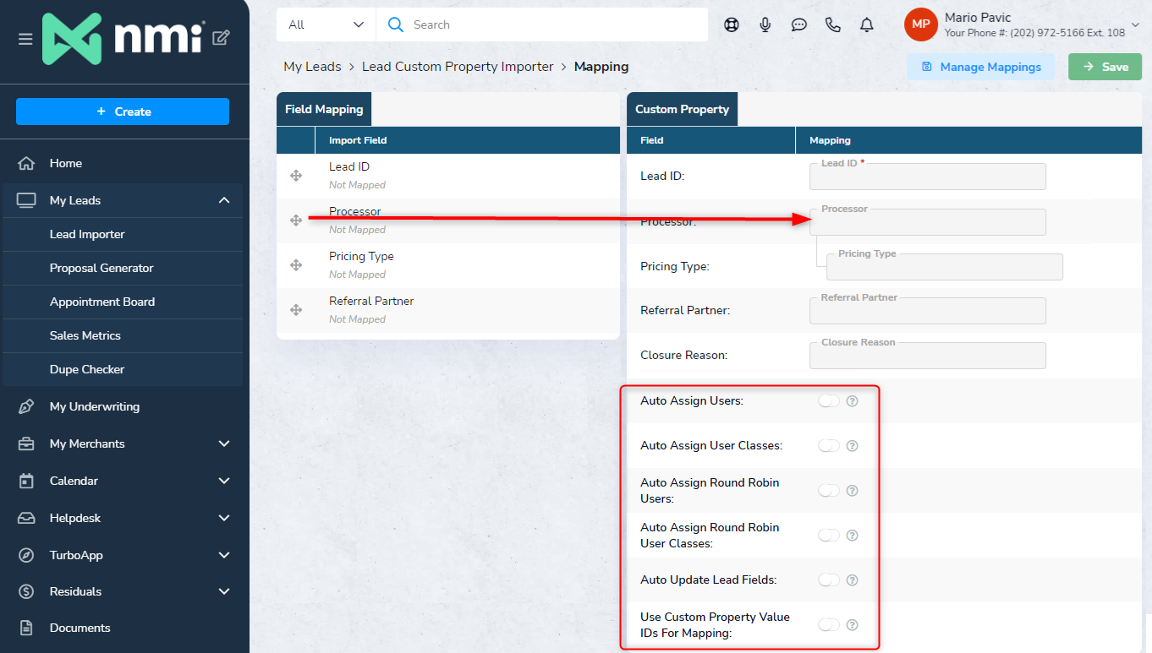The width and height of the screenshot is (1152, 653).
Task: Open the chat messages icon
Action: [x=799, y=25]
